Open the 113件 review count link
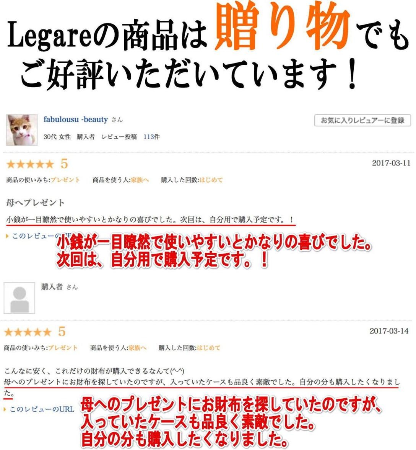 pos(151,137)
